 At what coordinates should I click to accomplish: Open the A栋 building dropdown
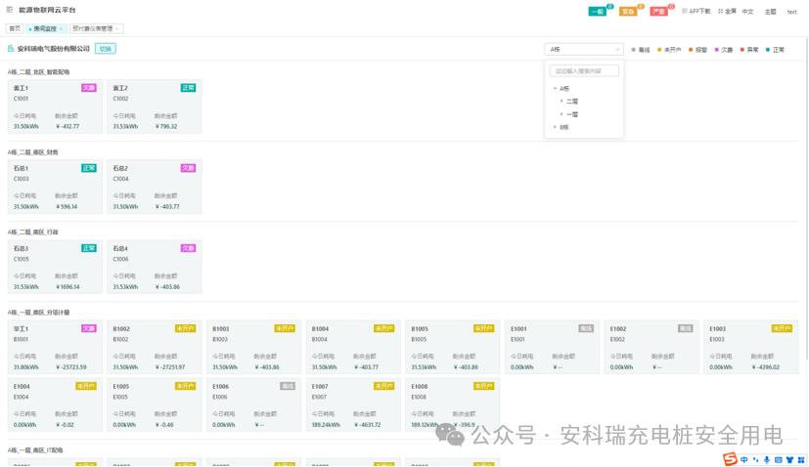point(583,49)
